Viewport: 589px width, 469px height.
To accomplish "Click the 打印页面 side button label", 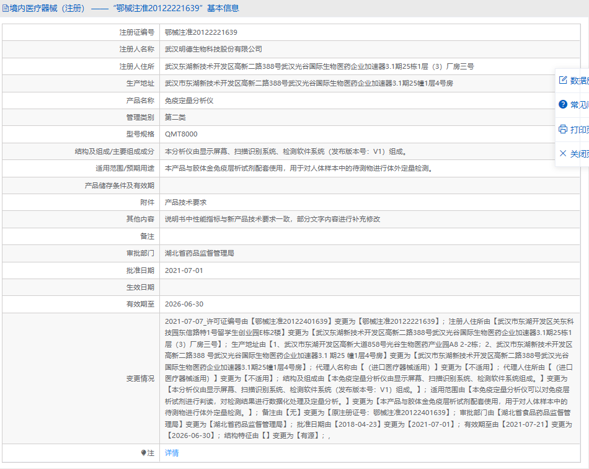I will 579,130.
